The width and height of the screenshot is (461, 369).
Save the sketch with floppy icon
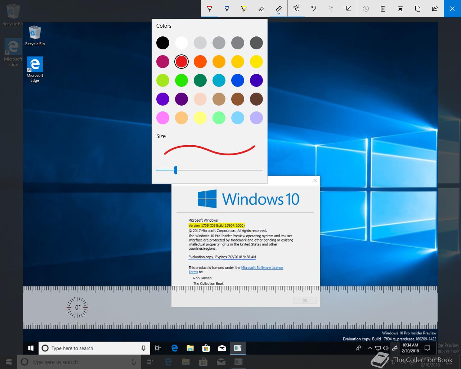click(400, 8)
